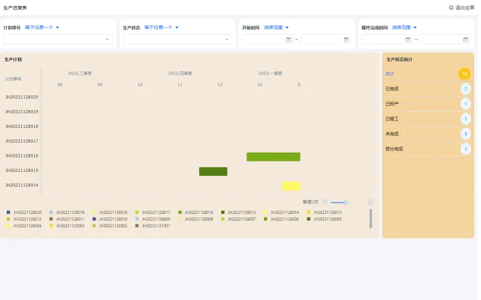This screenshot has width=481, height=300.
Task: Click month 12 in the timeline header
Action: (x=220, y=85)
